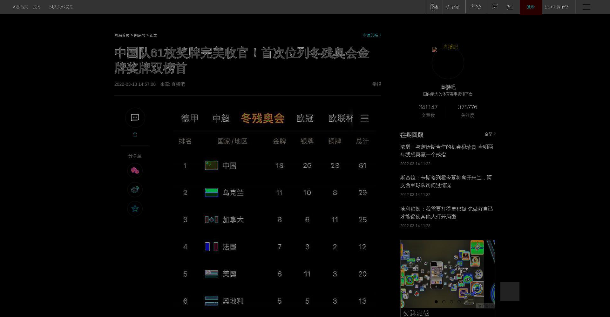Open the top bar hamburger menu

(x=586, y=7)
